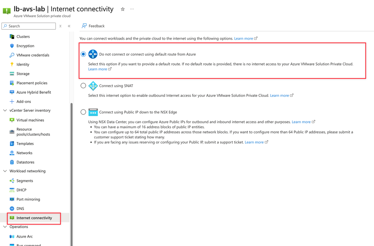Collapse the Operations section
This screenshot has height=246, width=374.
5,227
